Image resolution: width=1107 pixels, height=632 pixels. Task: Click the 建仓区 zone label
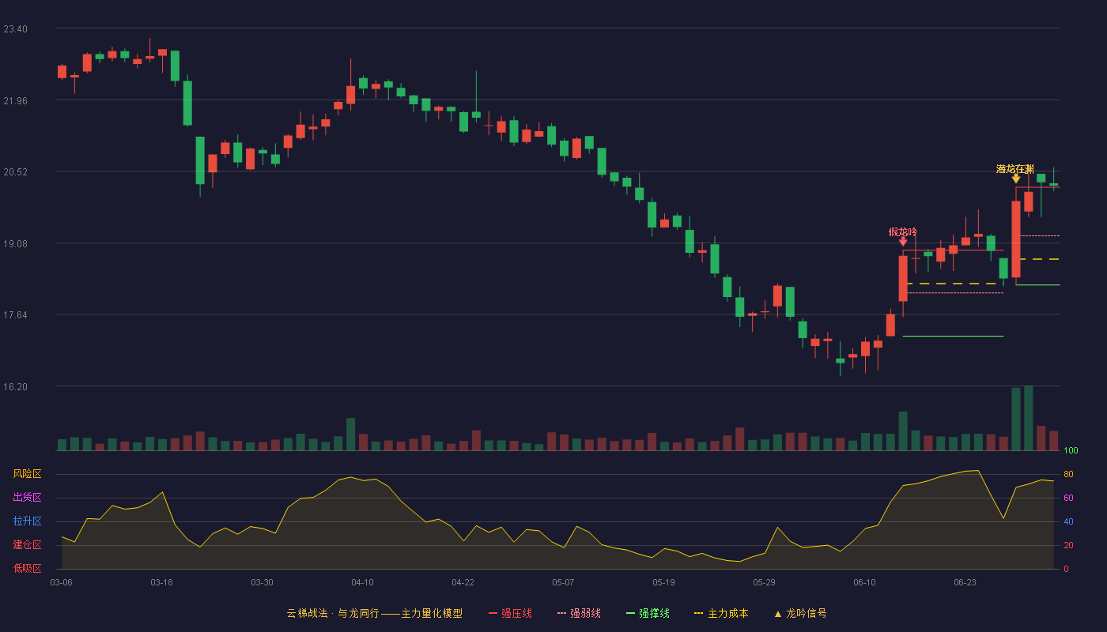pyautogui.click(x=27, y=545)
